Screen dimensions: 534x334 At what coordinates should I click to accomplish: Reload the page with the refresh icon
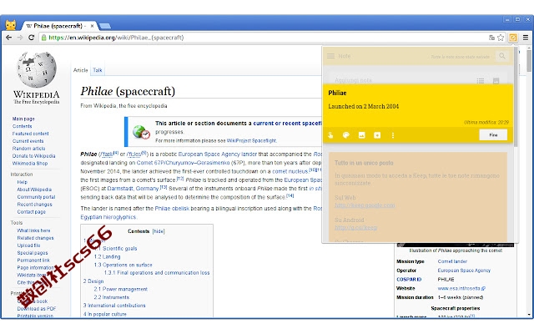(x=32, y=38)
